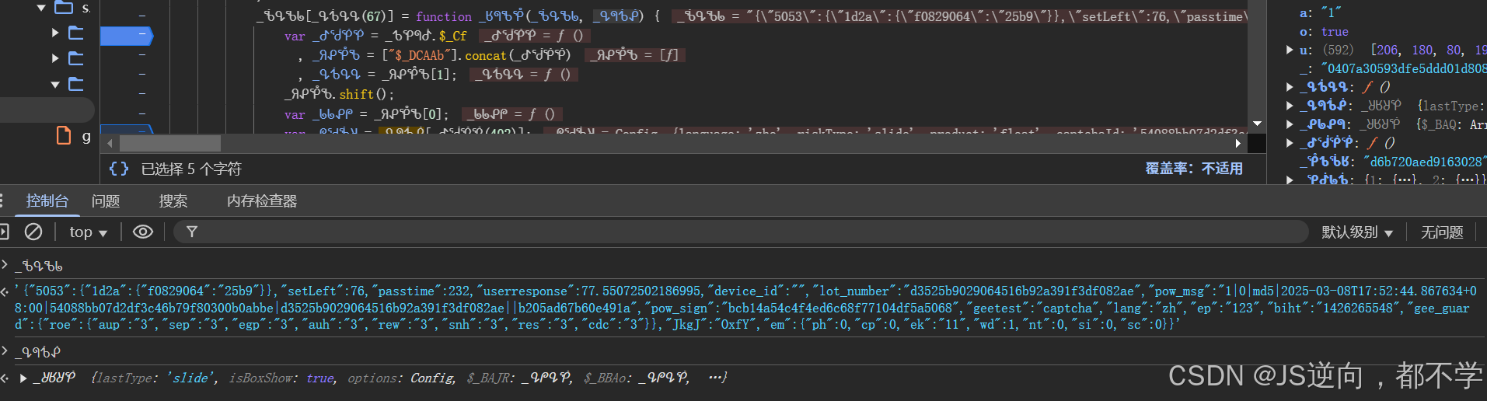Create a live expression with the eye icon
The image size is (1487, 401).
143,232
